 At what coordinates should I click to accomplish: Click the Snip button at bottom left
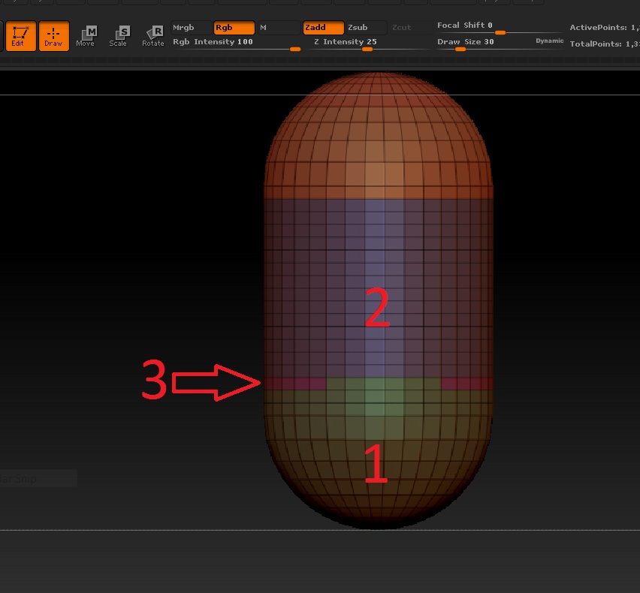pos(30,478)
